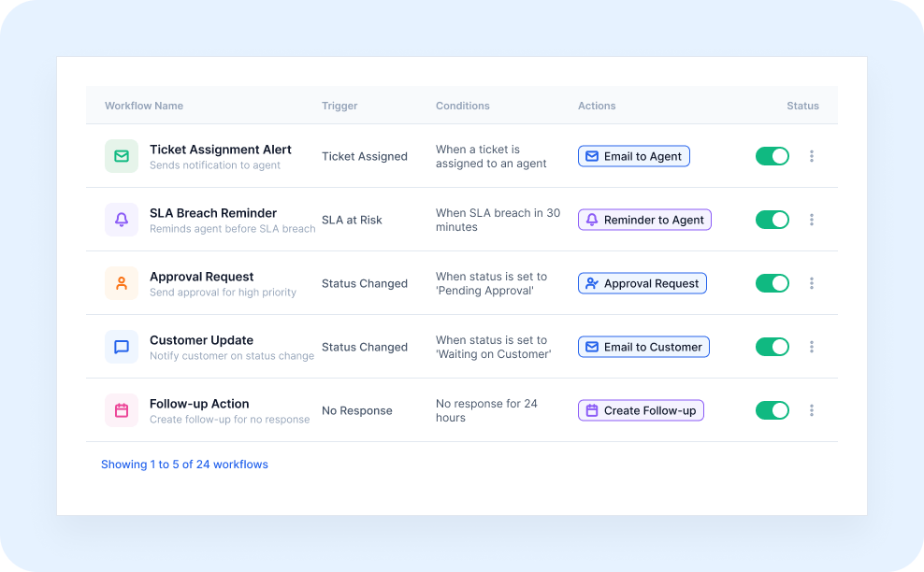Click the Create Follow-up action tag

[x=641, y=410]
